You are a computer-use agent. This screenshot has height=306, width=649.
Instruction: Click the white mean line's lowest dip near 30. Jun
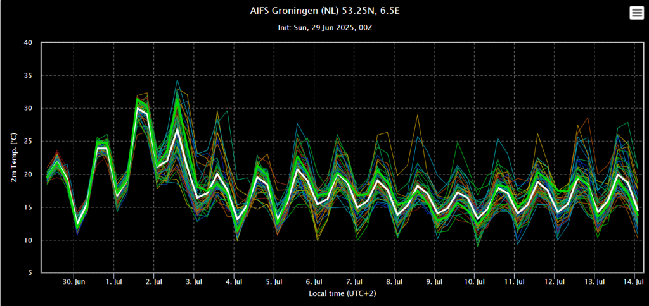tap(77, 223)
